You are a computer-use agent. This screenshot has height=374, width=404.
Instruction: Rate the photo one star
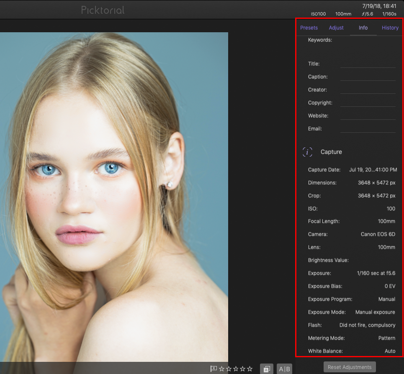[222, 369]
